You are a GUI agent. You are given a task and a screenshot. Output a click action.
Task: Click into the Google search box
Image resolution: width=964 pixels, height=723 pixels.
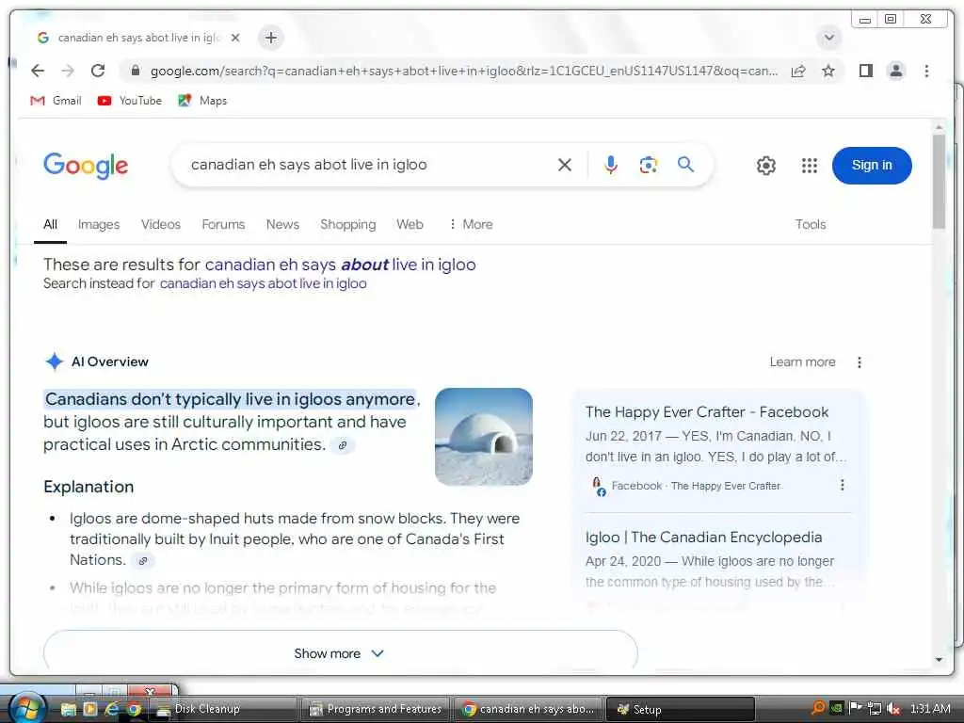[369, 165]
